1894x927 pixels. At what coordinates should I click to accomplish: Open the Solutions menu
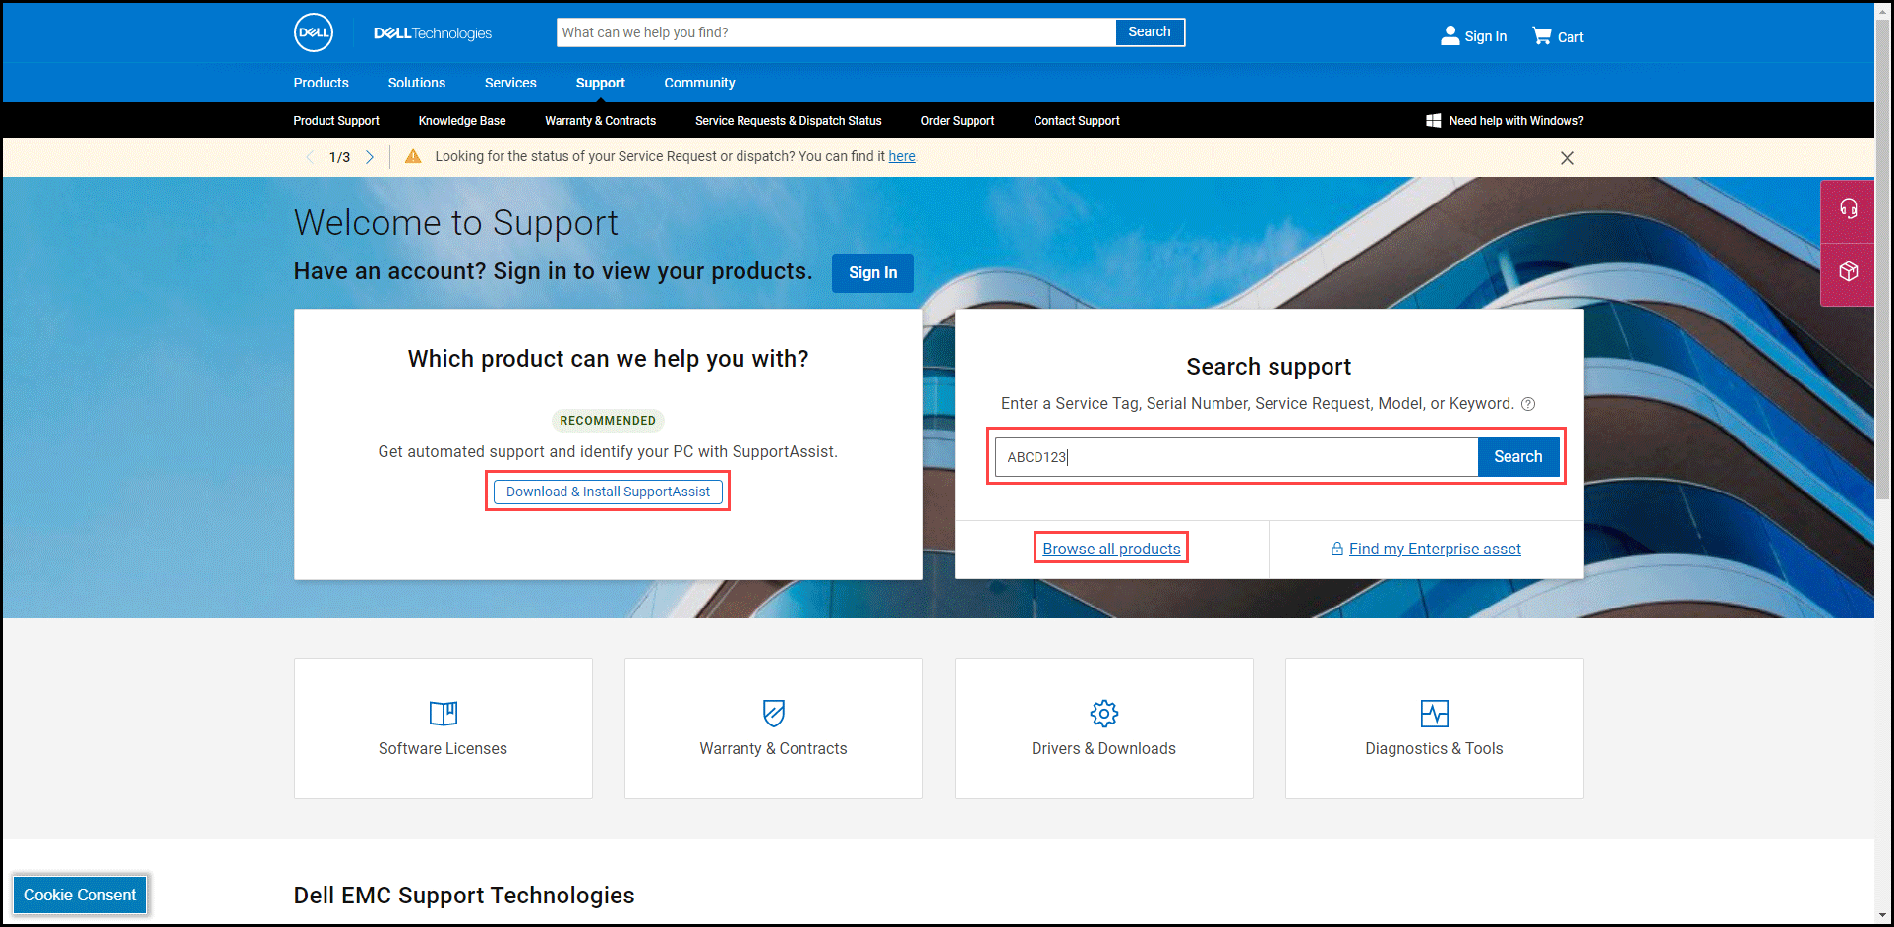[x=417, y=83]
